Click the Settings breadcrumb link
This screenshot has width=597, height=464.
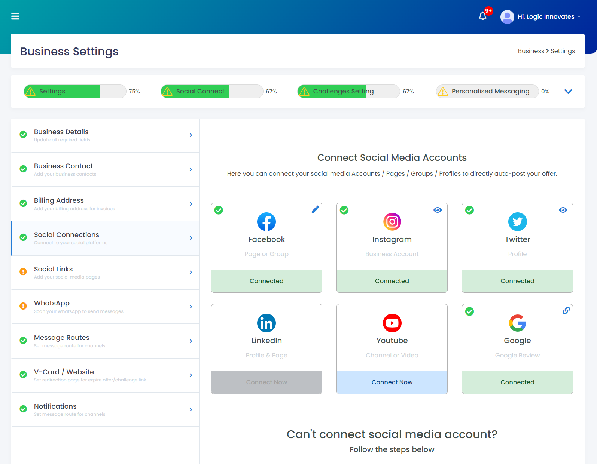click(563, 51)
